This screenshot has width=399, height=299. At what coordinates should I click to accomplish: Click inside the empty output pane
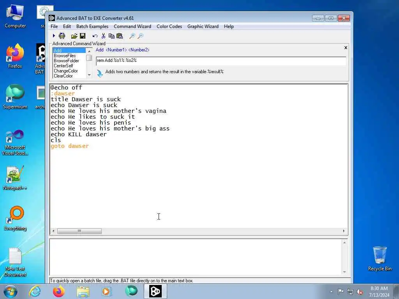(196, 257)
